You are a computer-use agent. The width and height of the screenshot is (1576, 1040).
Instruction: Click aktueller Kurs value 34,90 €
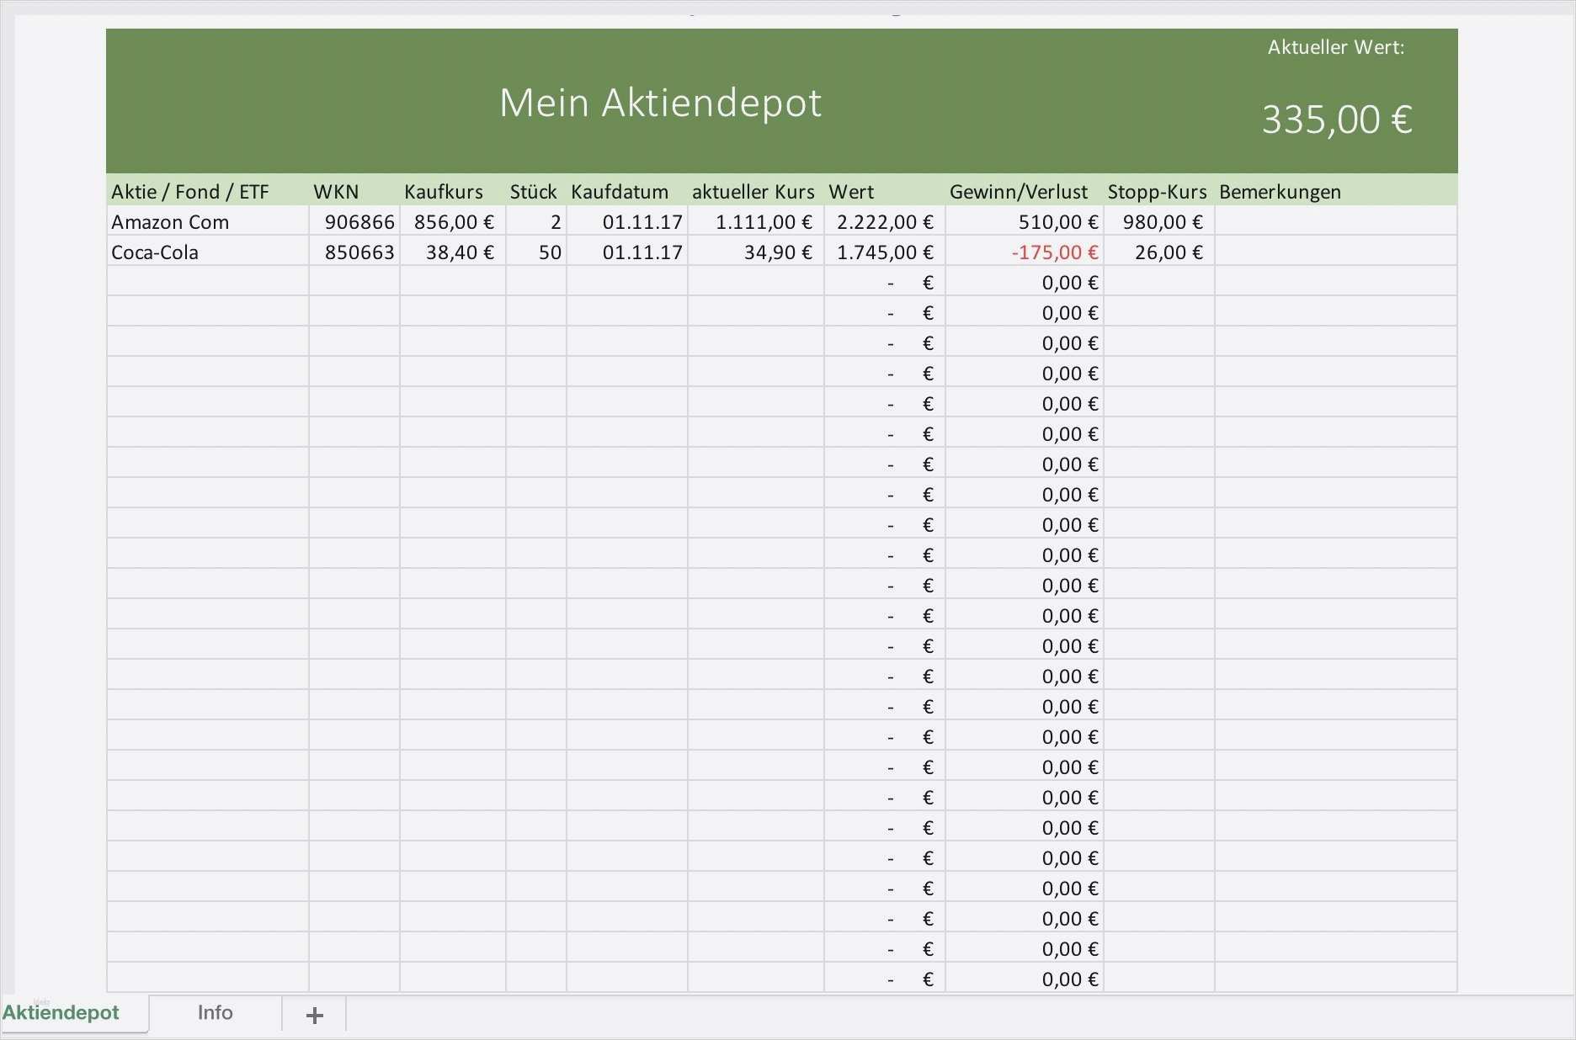(x=756, y=252)
